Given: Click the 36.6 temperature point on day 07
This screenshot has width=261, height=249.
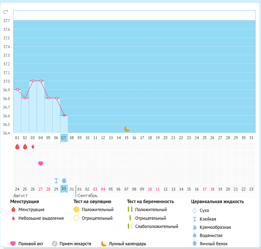Looking at the screenshot, I should click(x=64, y=116).
